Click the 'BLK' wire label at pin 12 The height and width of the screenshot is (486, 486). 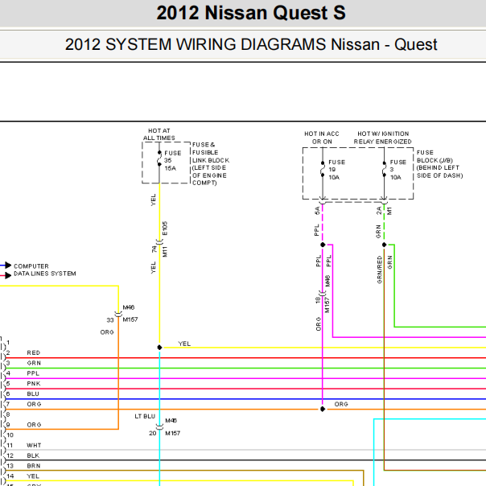33,455
